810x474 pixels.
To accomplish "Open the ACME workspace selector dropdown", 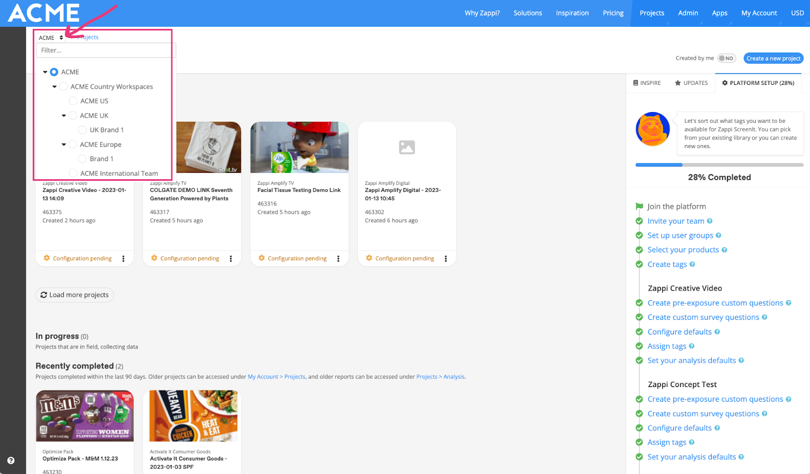I will [51, 37].
